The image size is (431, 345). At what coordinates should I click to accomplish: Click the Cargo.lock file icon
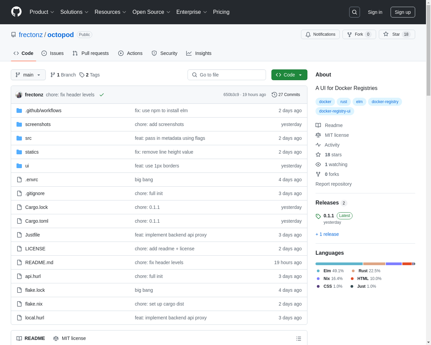[x=19, y=207]
